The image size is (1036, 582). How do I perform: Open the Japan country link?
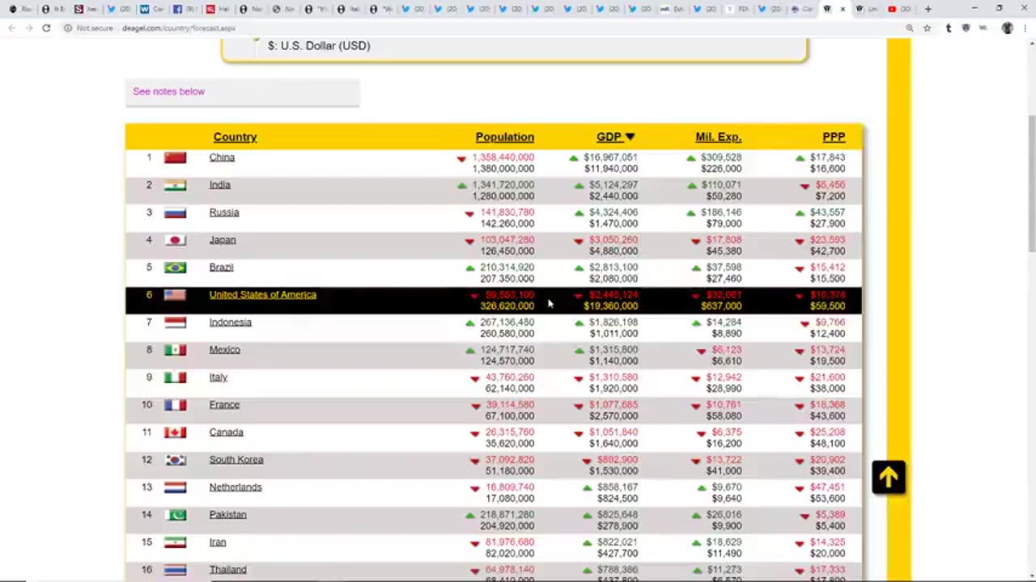tap(223, 240)
